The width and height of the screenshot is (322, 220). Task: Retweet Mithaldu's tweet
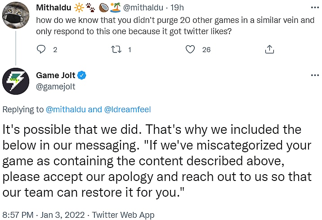116,49
